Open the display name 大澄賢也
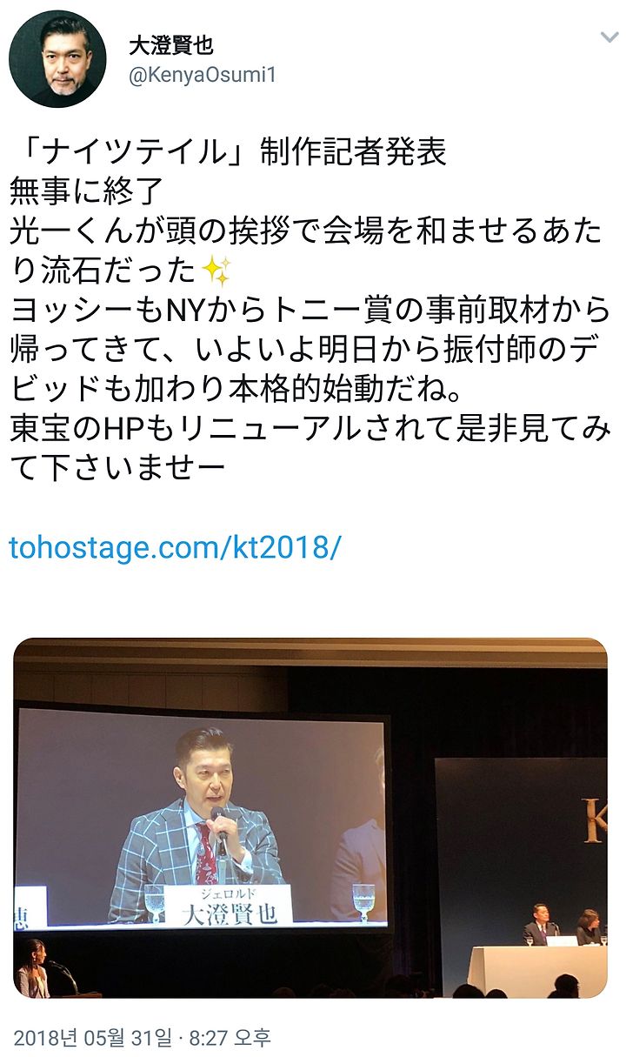626x1057 pixels. (170, 45)
